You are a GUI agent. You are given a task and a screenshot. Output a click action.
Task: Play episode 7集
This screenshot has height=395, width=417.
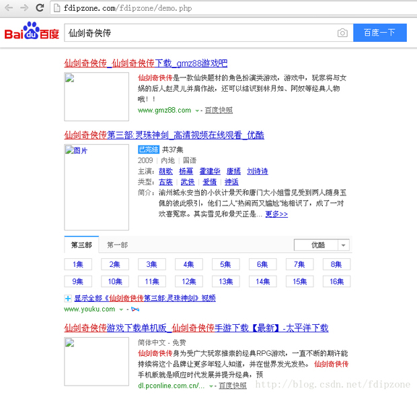[300, 264]
